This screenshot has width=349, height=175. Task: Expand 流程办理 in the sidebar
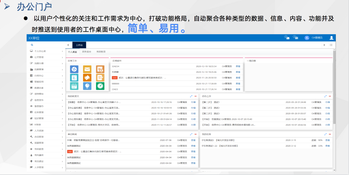[46, 63]
